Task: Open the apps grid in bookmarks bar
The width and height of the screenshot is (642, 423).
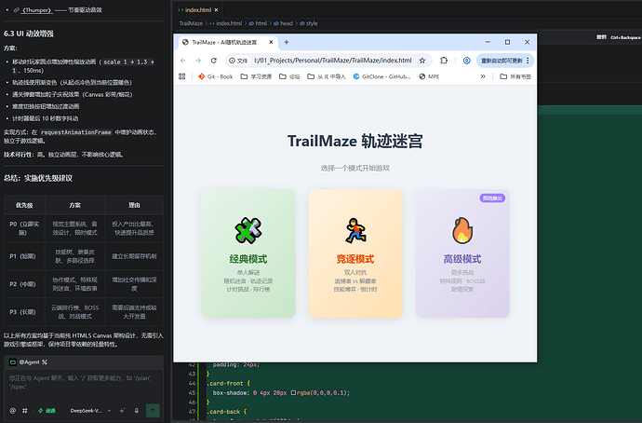Action: (182, 76)
